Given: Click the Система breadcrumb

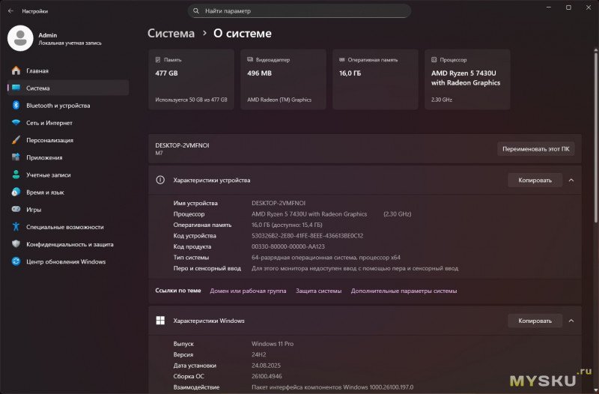Looking at the screenshot, I should pyautogui.click(x=171, y=33).
